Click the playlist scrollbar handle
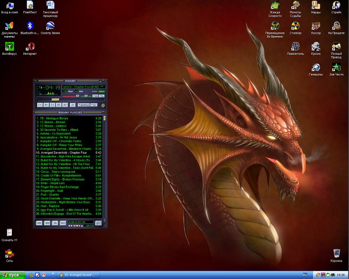 click(x=104, y=118)
